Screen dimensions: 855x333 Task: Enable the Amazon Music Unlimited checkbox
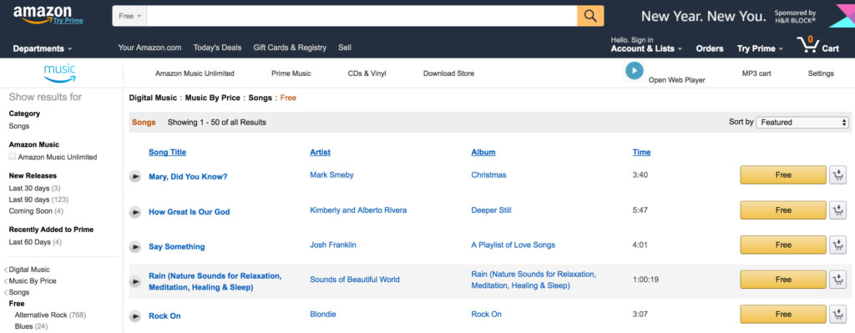(13, 157)
